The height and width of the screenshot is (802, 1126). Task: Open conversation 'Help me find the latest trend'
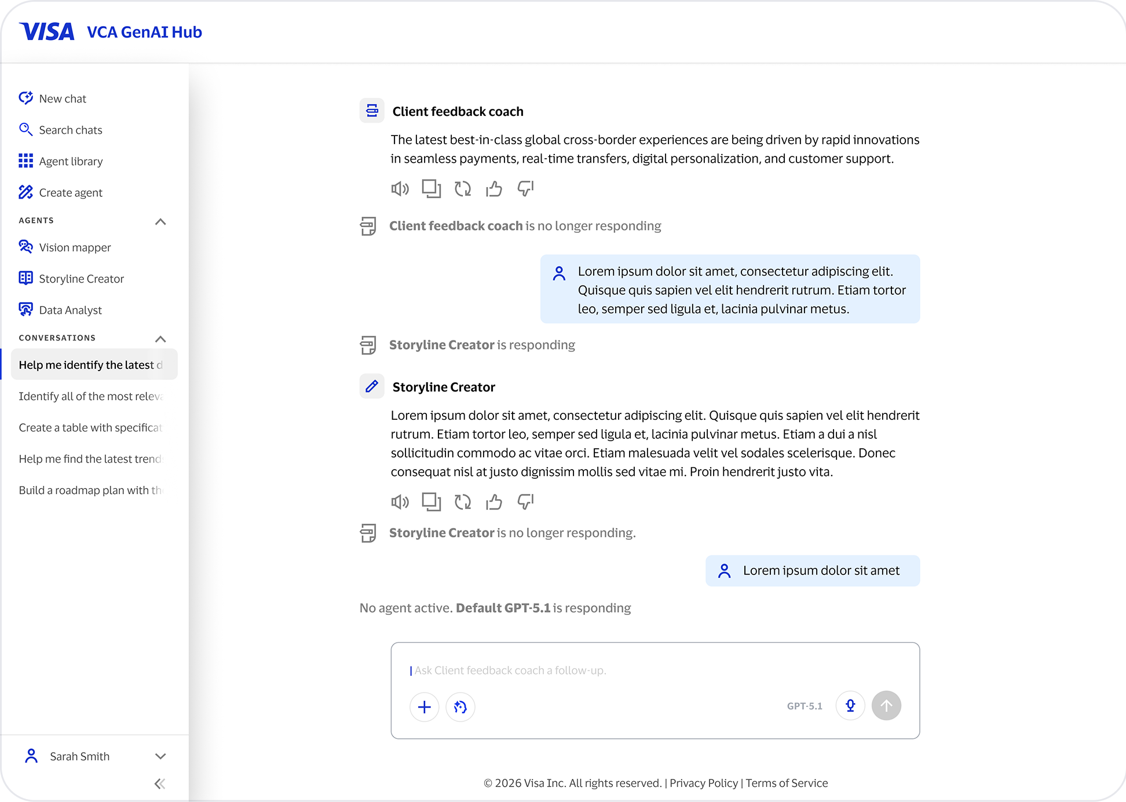91,459
